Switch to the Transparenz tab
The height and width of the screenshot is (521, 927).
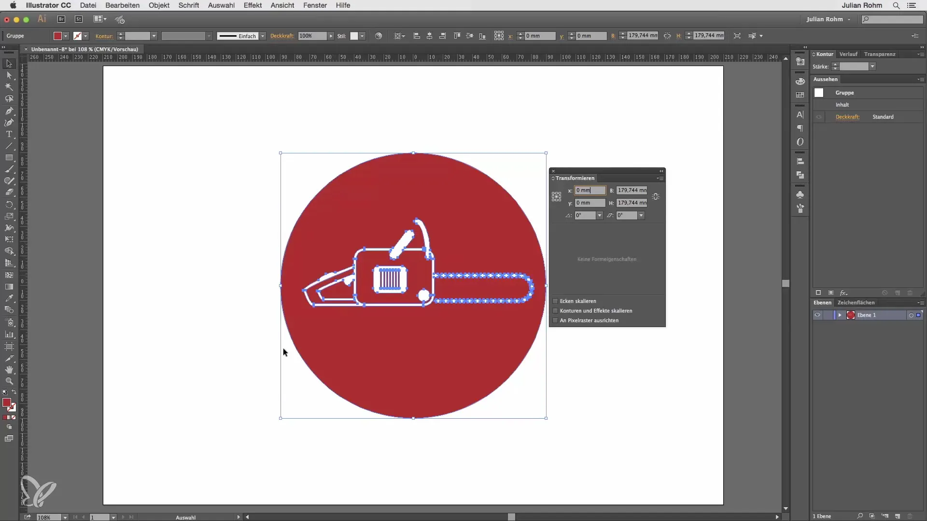click(880, 54)
